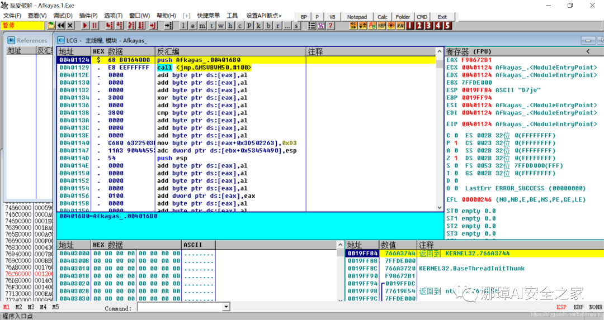Click the red question mark help icon
This screenshot has width=604, height=320.
pos(330,25)
